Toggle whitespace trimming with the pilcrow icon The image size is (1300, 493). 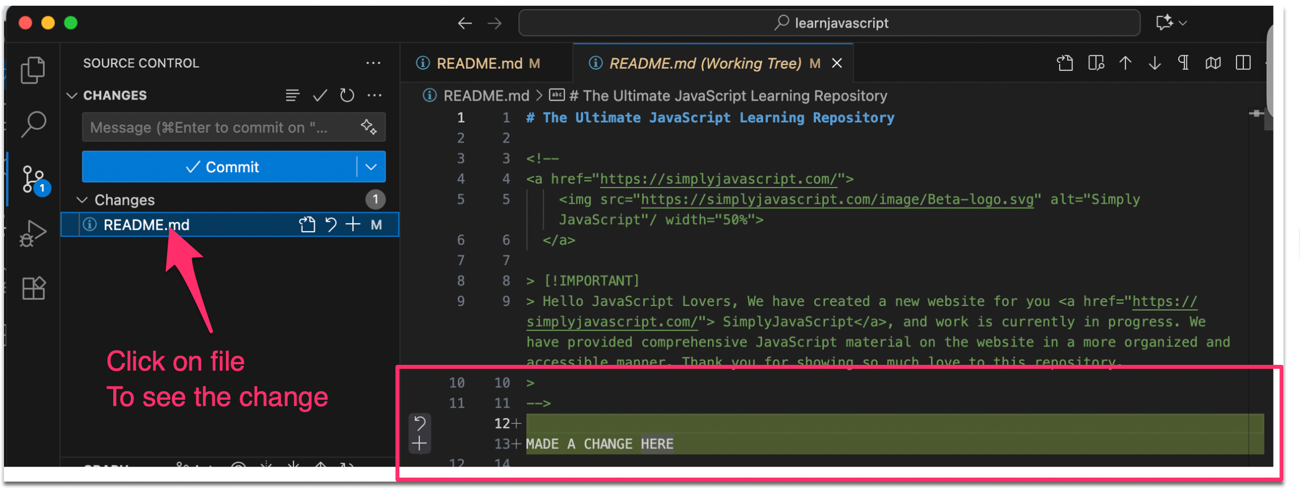coord(1184,63)
